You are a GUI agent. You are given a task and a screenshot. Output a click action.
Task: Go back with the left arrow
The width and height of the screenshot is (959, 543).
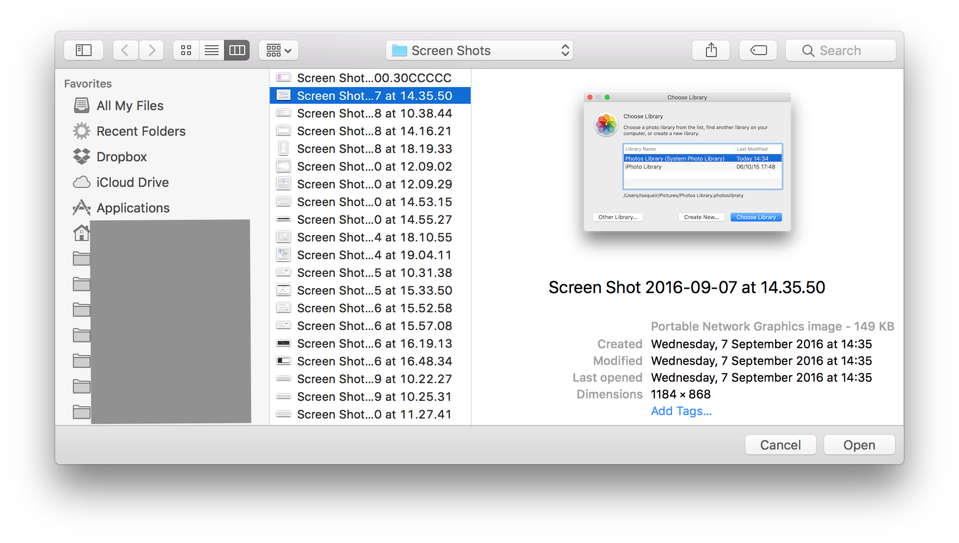[125, 50]
